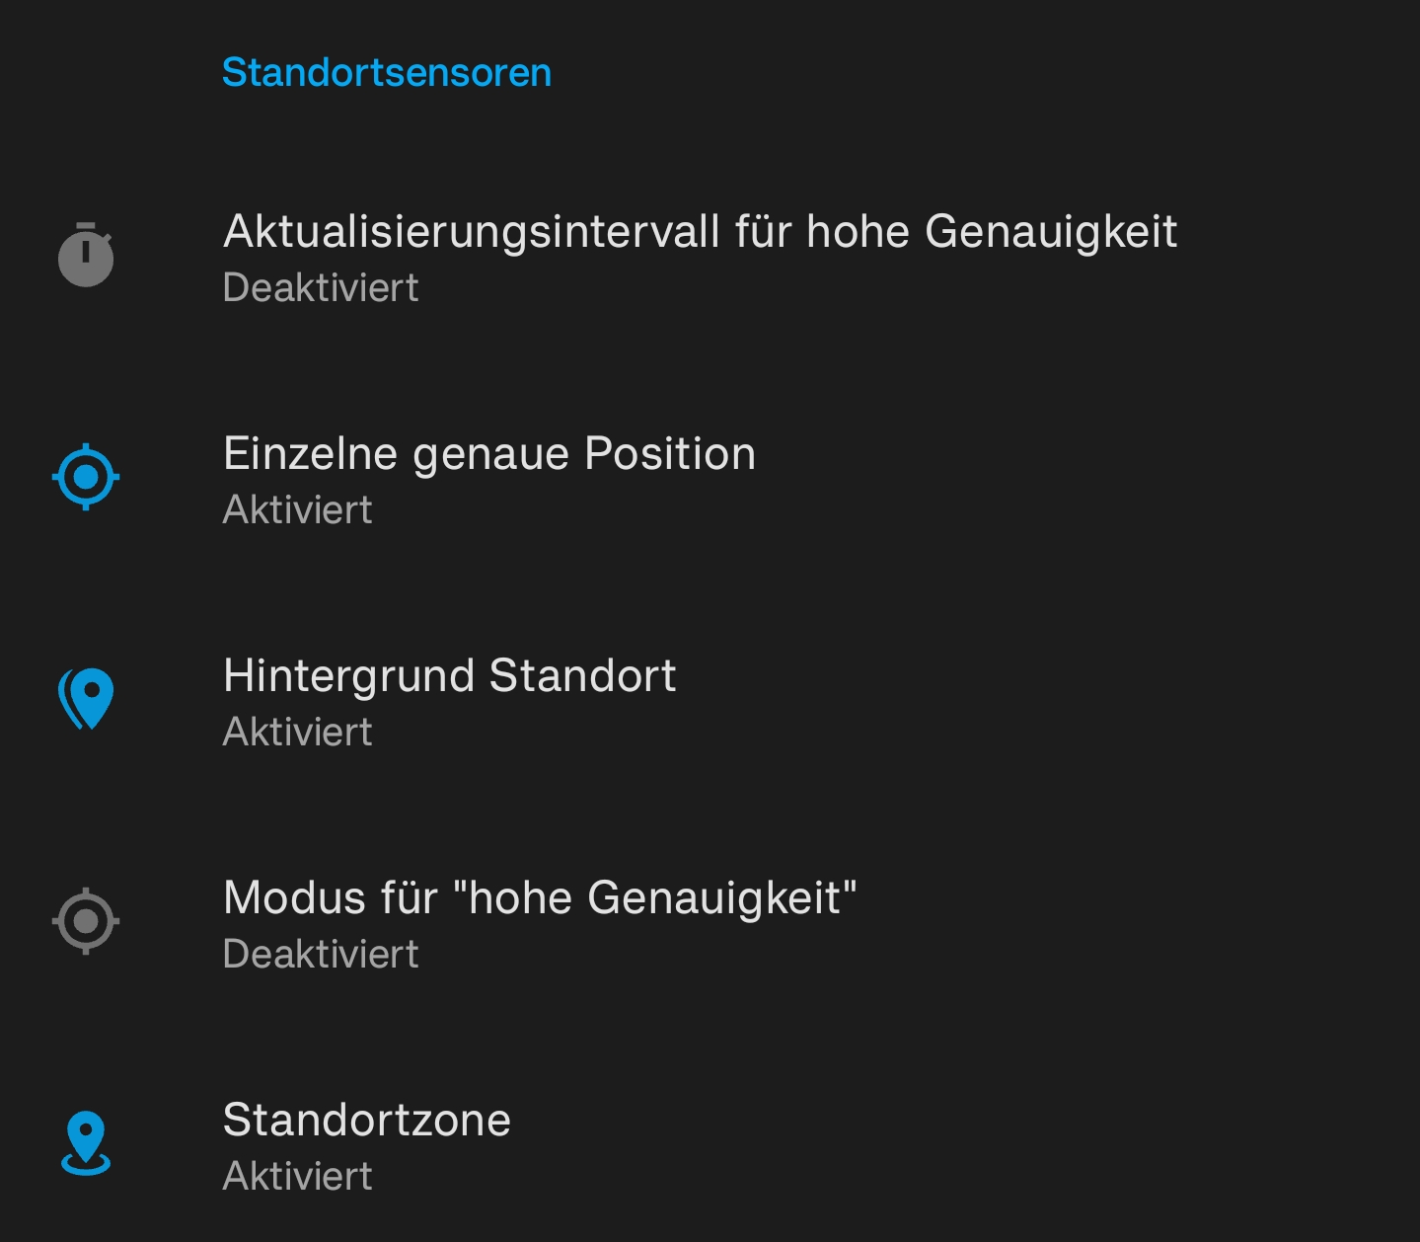Click Deaktiviert status under Aktualisierungsintervall
Screen dimensions: 1420x1242
tap(321, 287)
